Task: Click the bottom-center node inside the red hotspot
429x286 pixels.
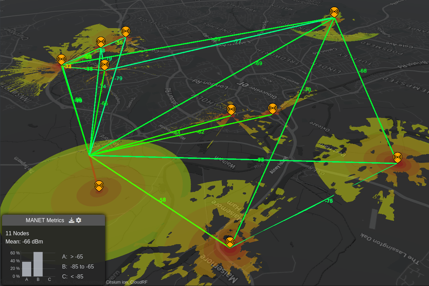Action: click(x=230, y=242)
